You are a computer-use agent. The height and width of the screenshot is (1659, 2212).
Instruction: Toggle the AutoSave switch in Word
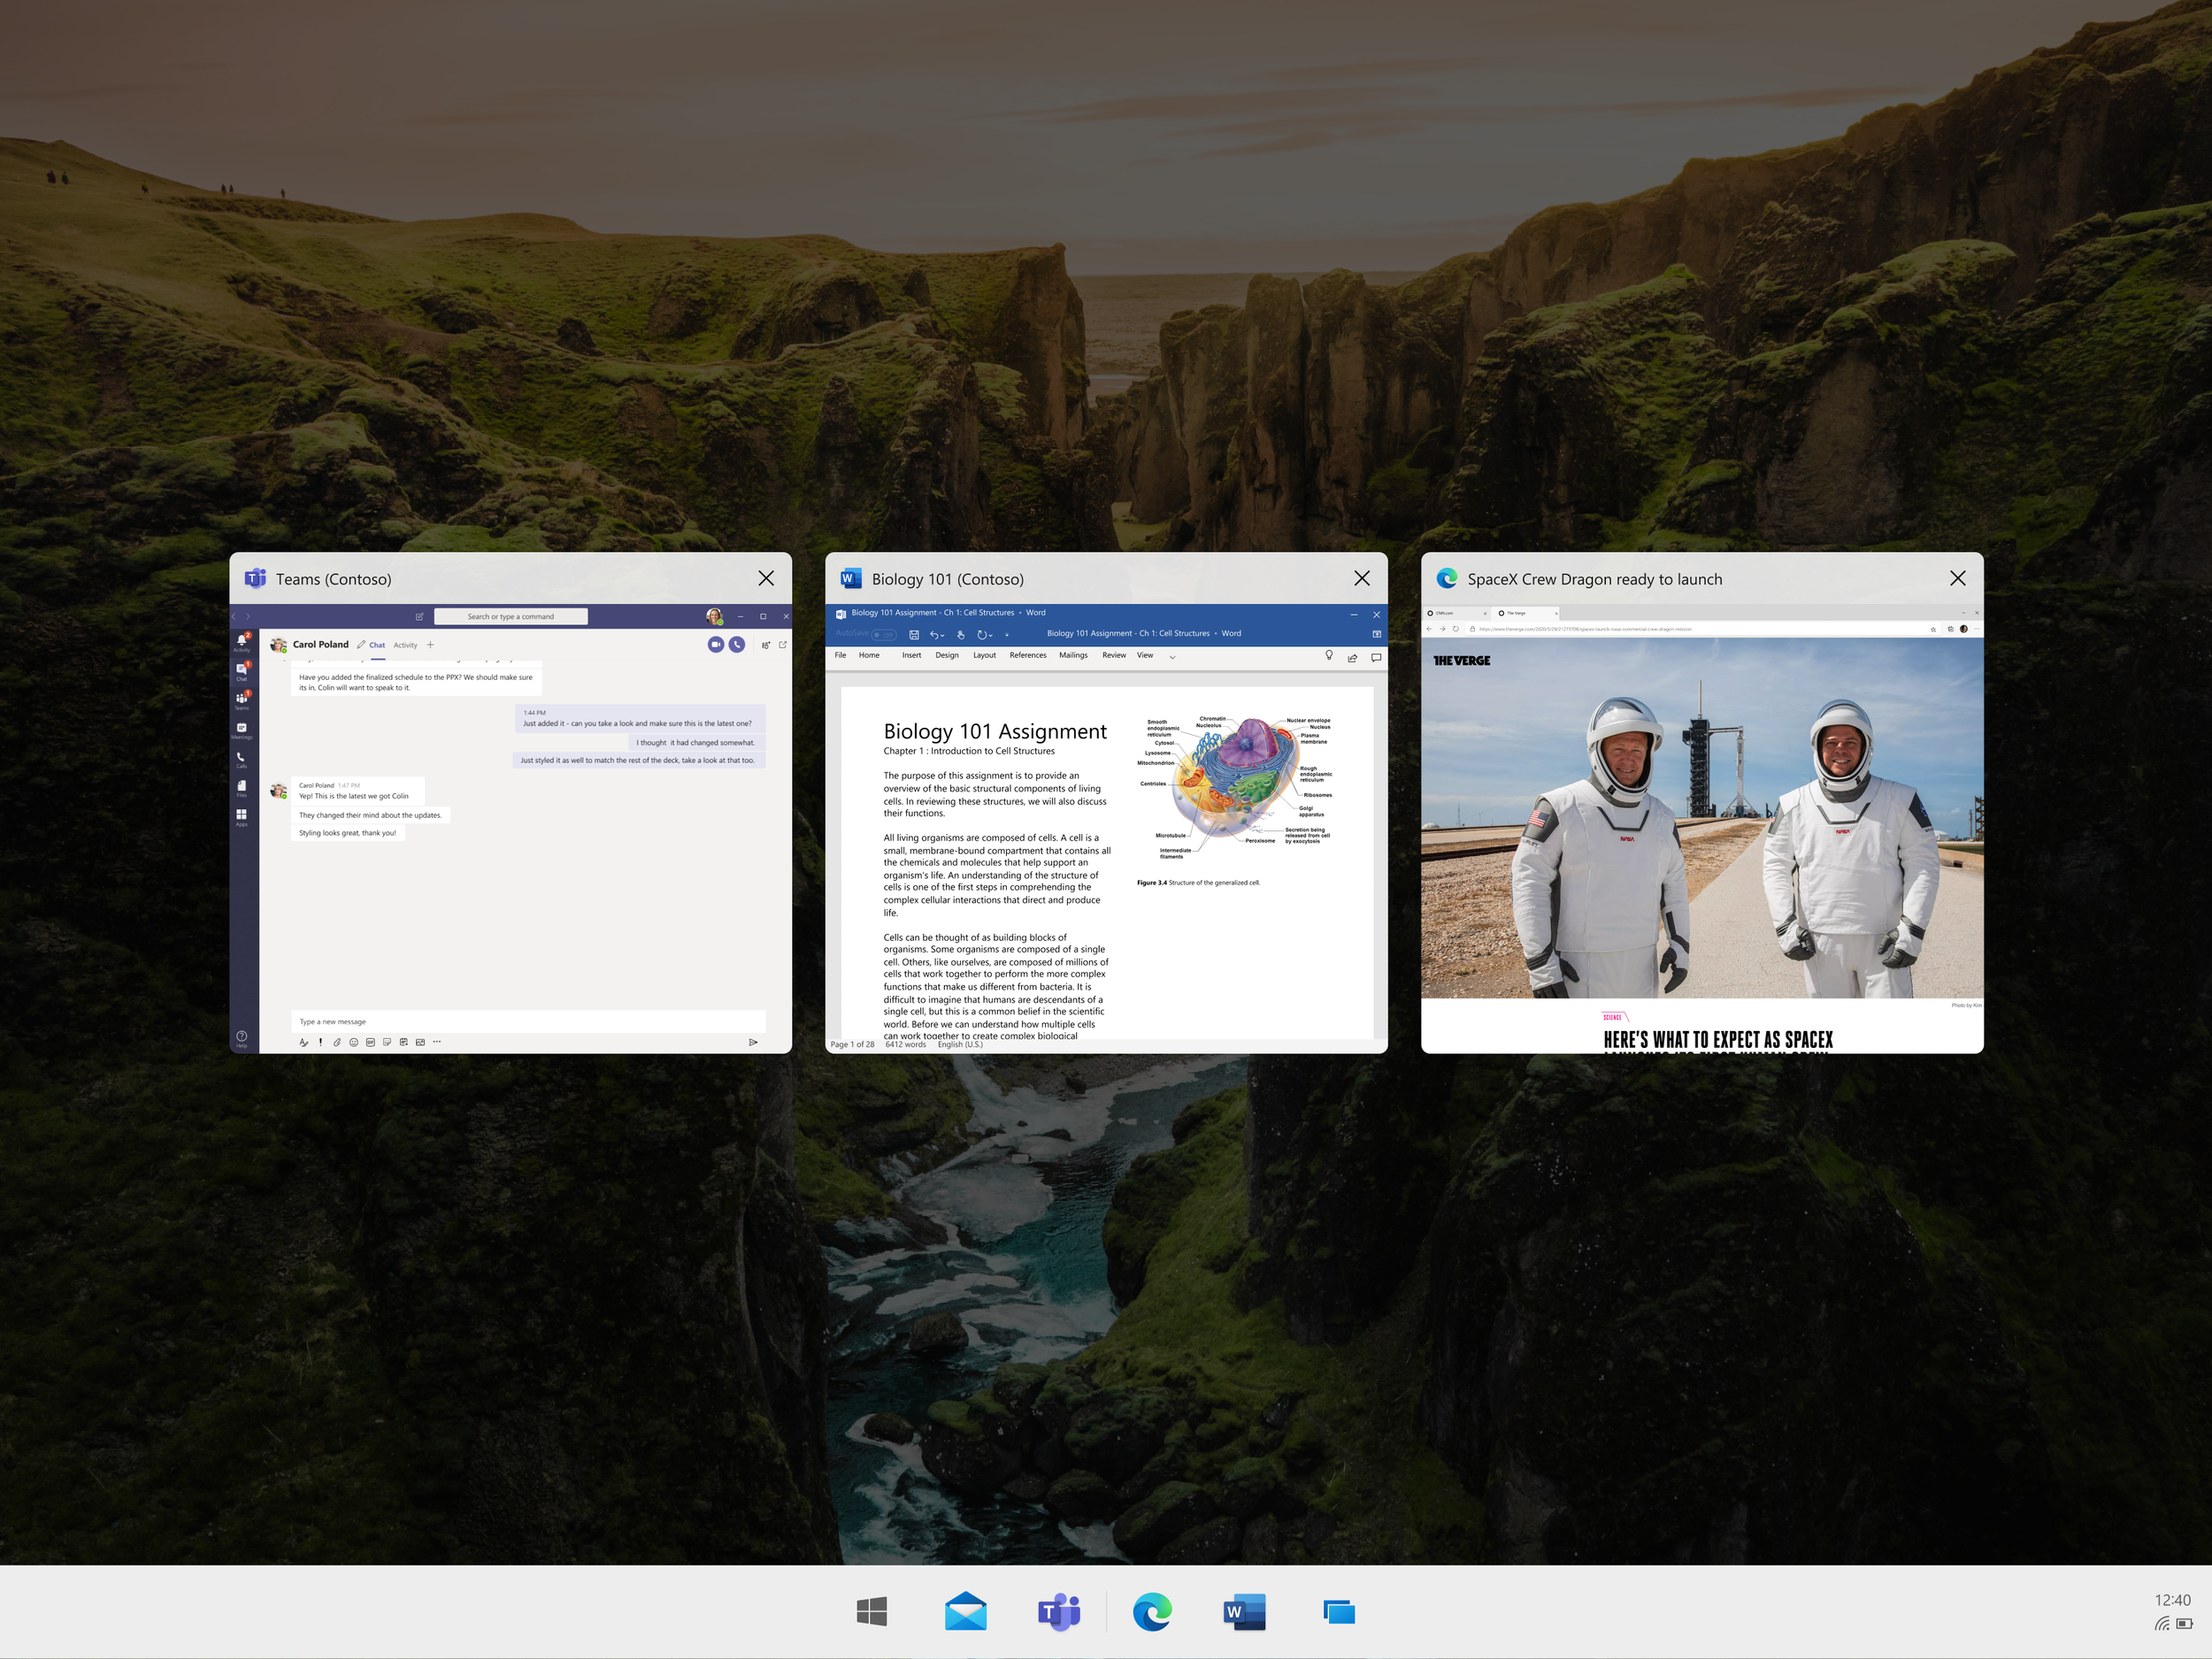(x=883, y=635)
